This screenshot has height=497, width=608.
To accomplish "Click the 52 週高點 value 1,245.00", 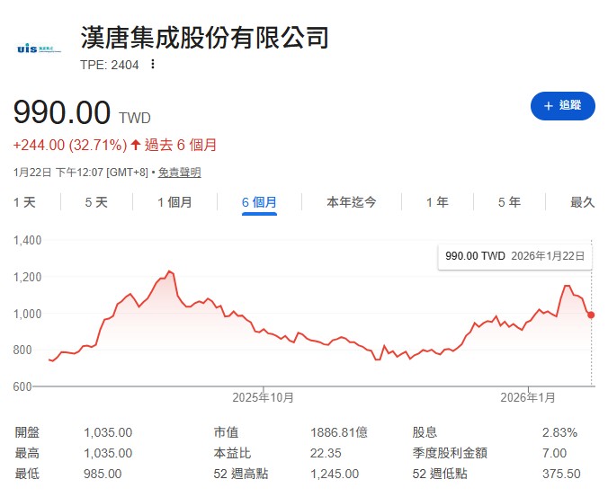I will tap(335, 474).
